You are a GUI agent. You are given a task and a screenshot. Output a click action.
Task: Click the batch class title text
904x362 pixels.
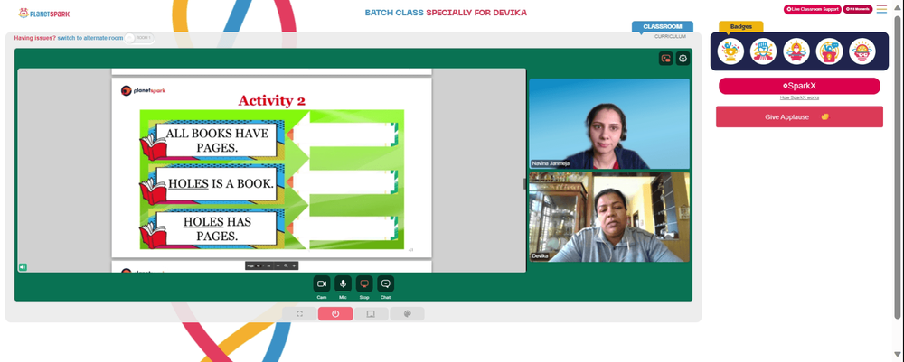[x=446, y=13]
